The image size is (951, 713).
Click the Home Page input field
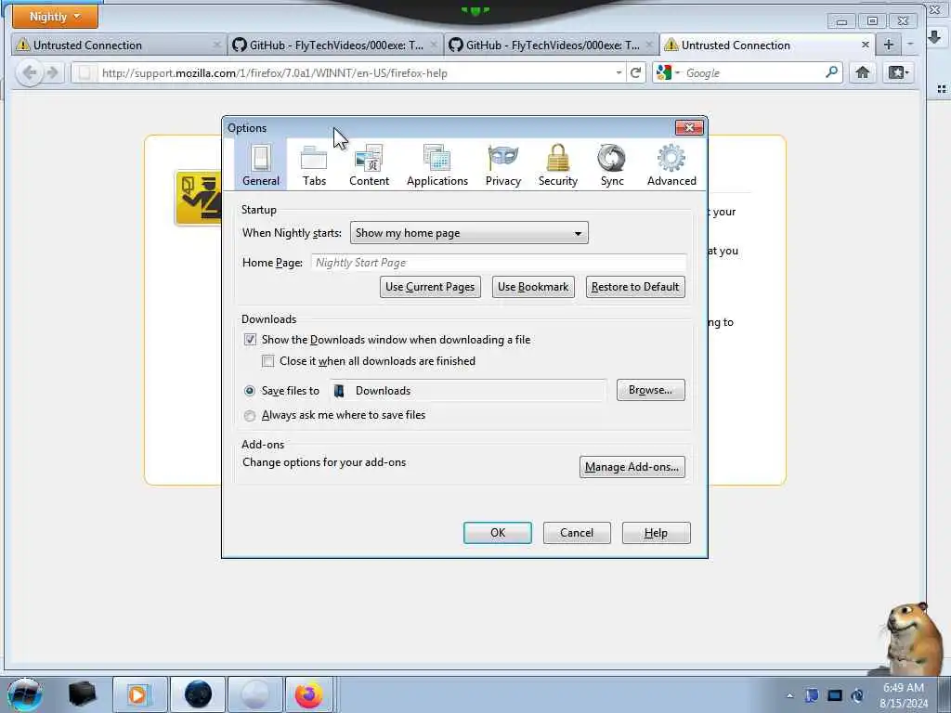click(499, 263)
